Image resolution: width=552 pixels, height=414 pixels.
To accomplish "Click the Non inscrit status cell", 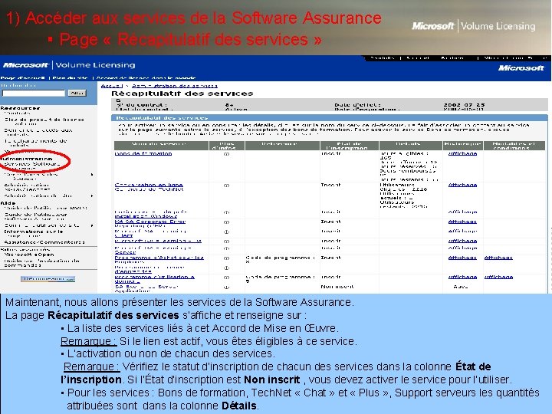I will [337, 287].
